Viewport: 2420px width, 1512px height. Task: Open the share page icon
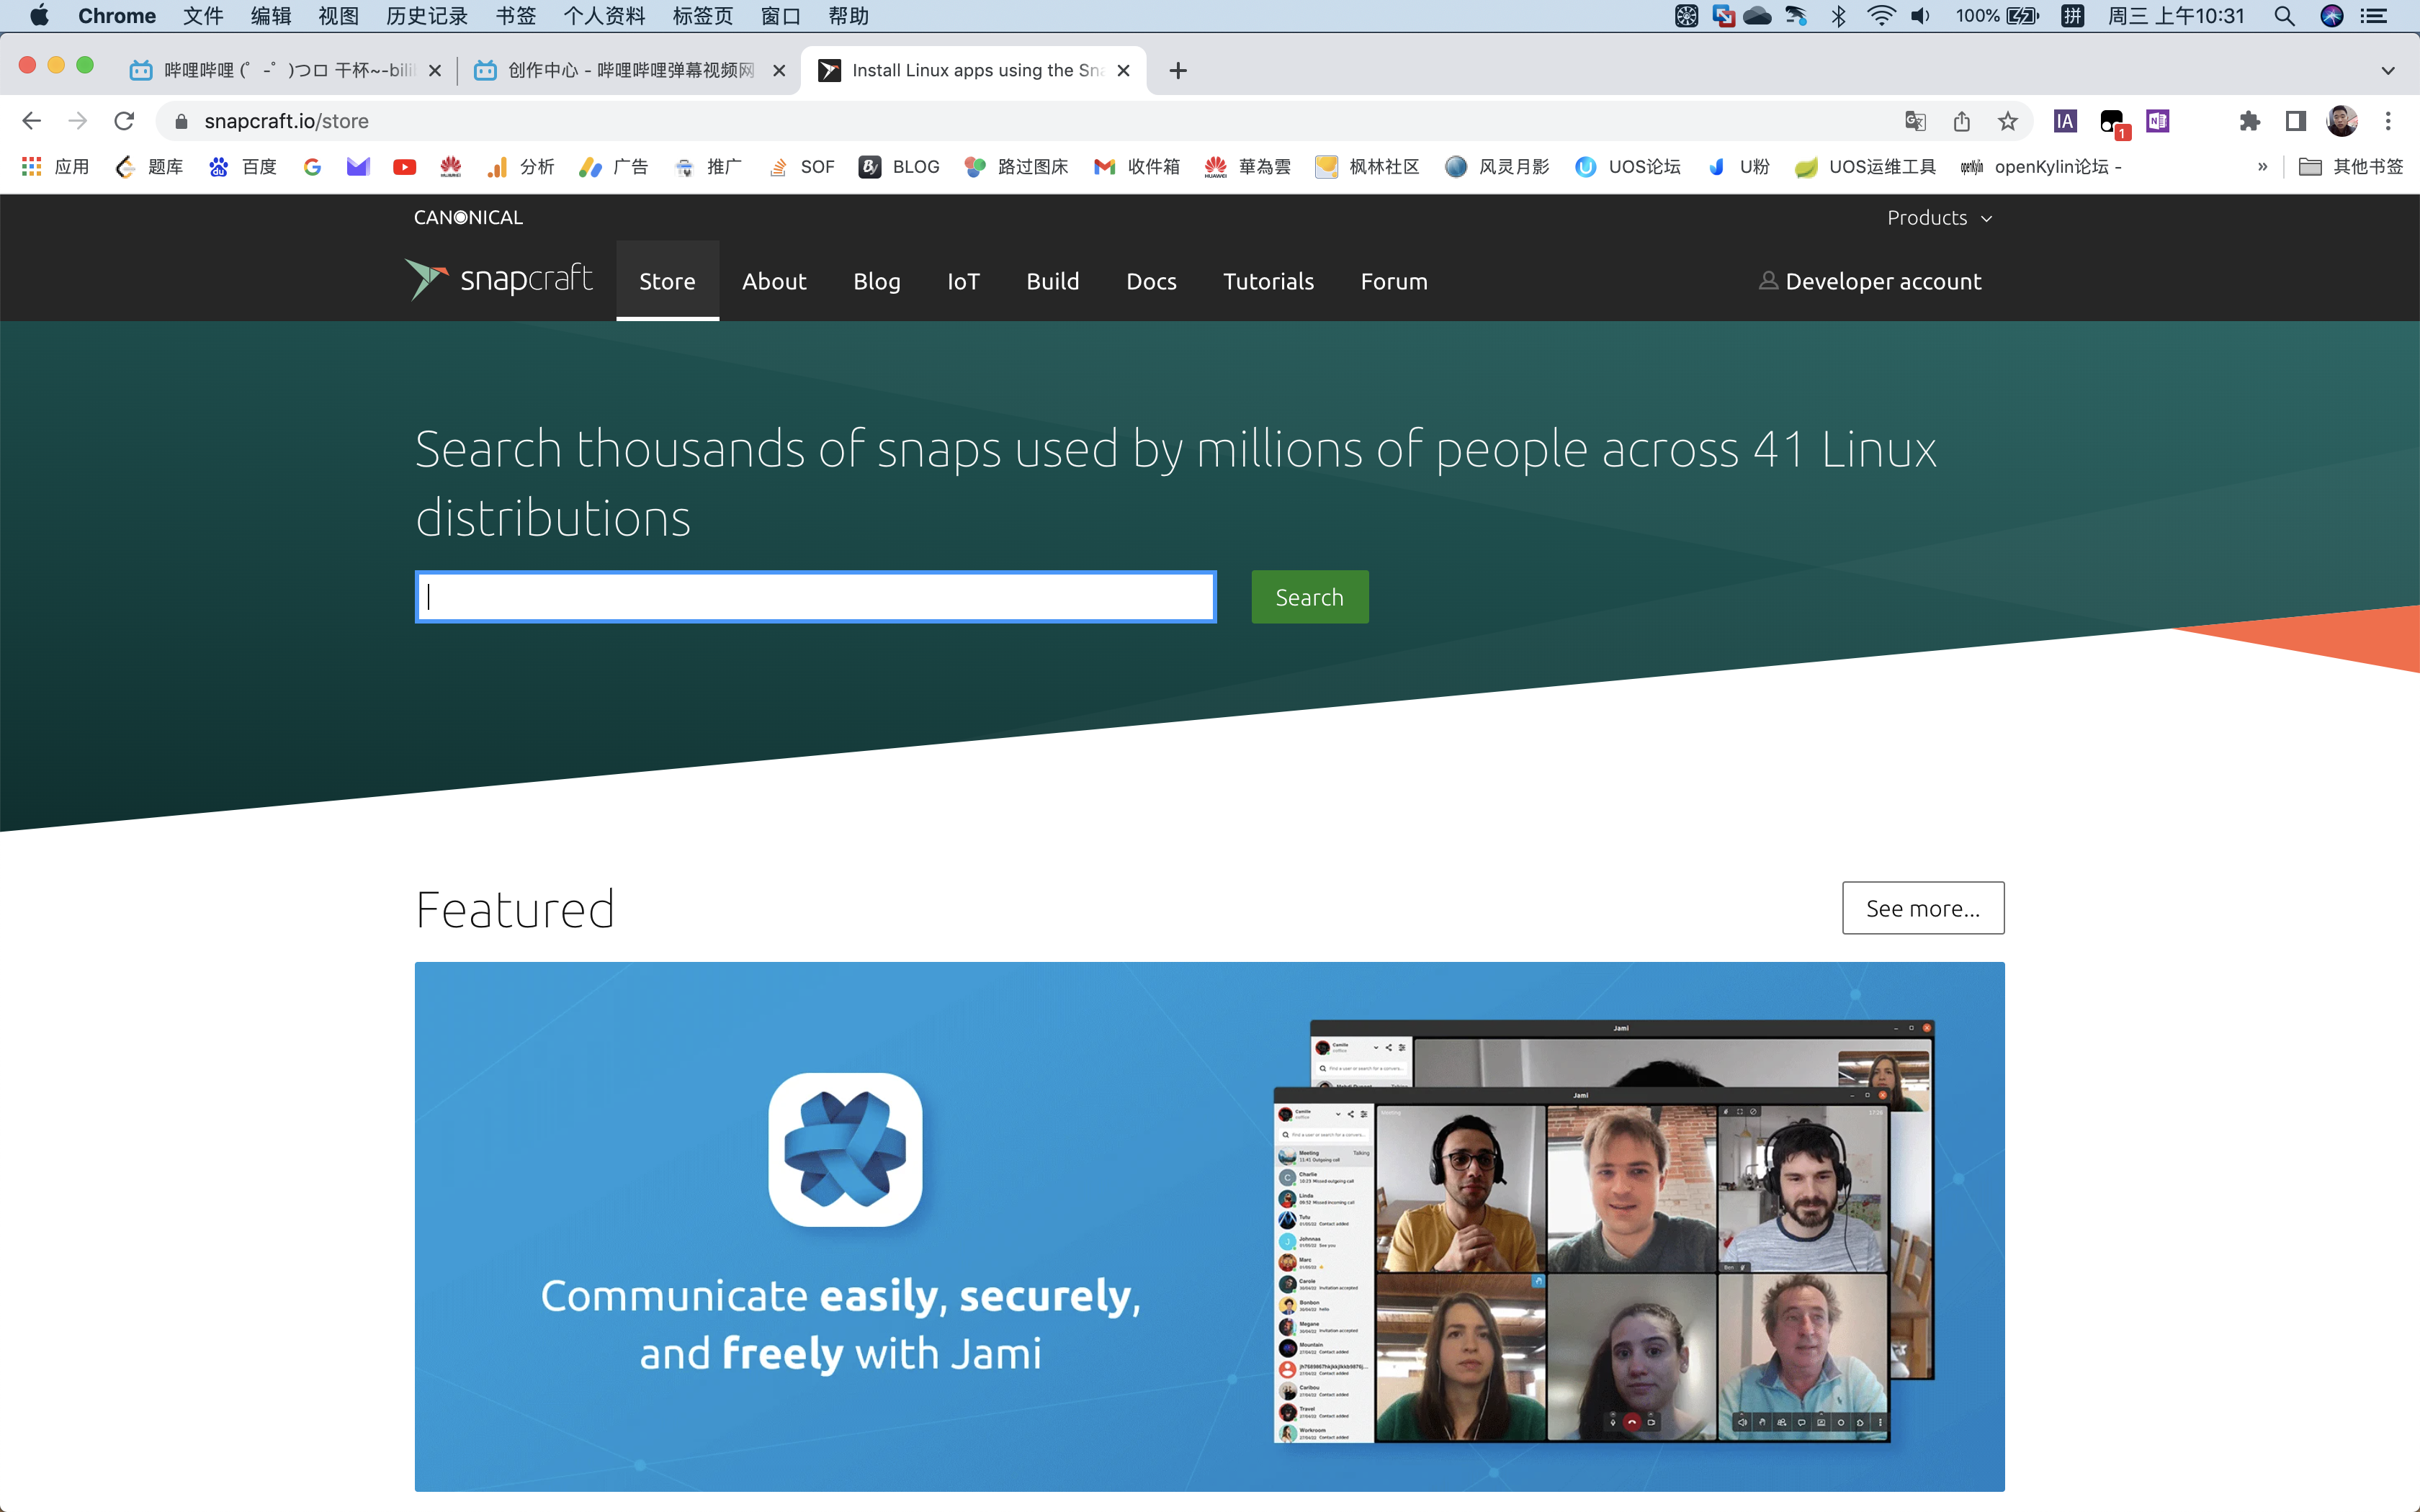point(1961,121)
